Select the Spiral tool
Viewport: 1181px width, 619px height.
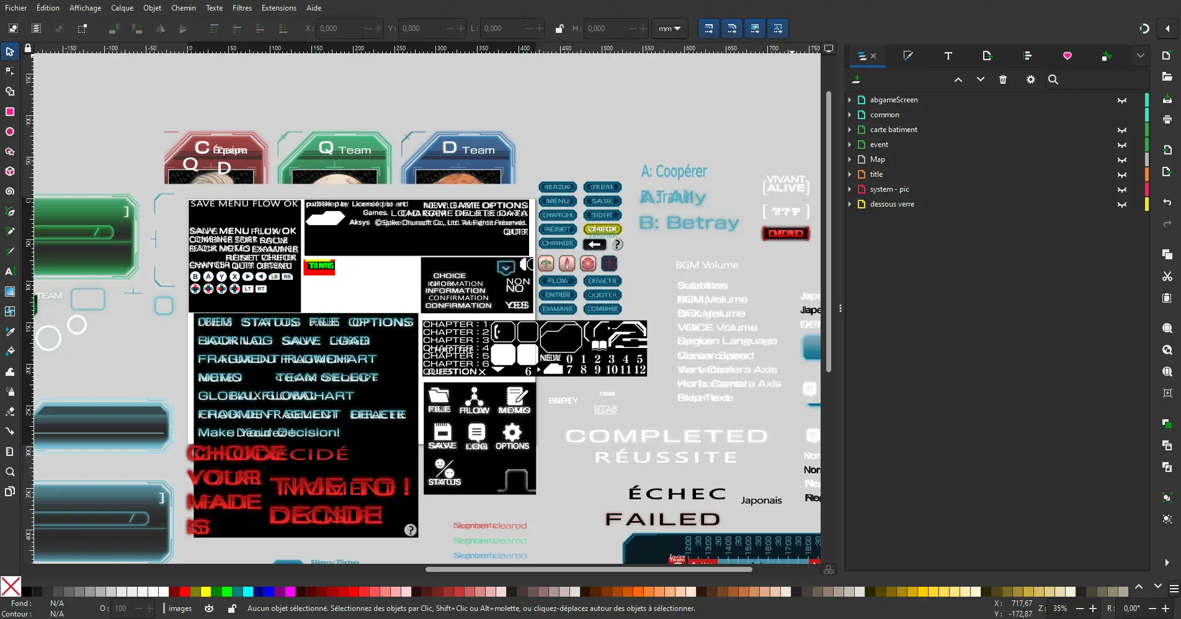click(10, 192)
